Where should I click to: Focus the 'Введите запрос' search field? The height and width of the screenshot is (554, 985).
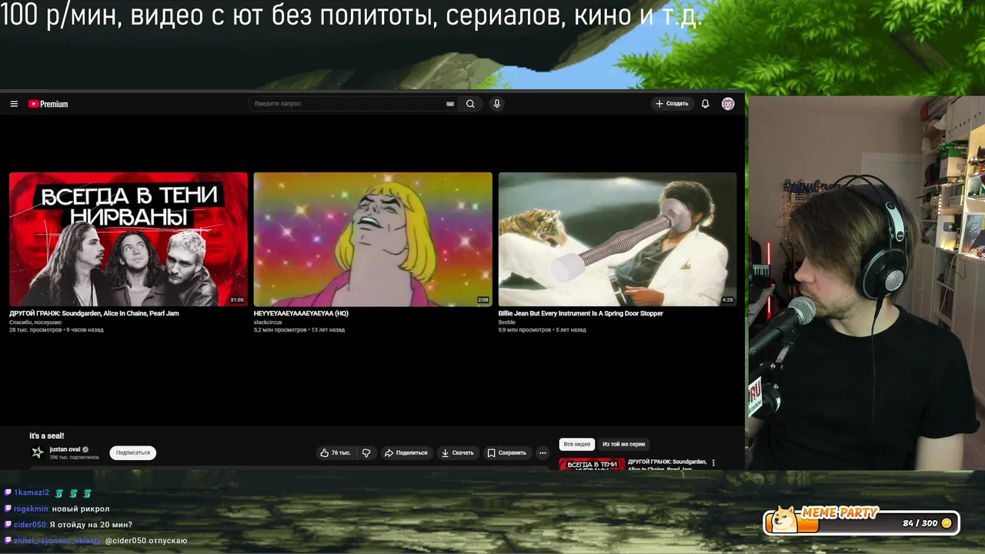click(x=348, y=104)
